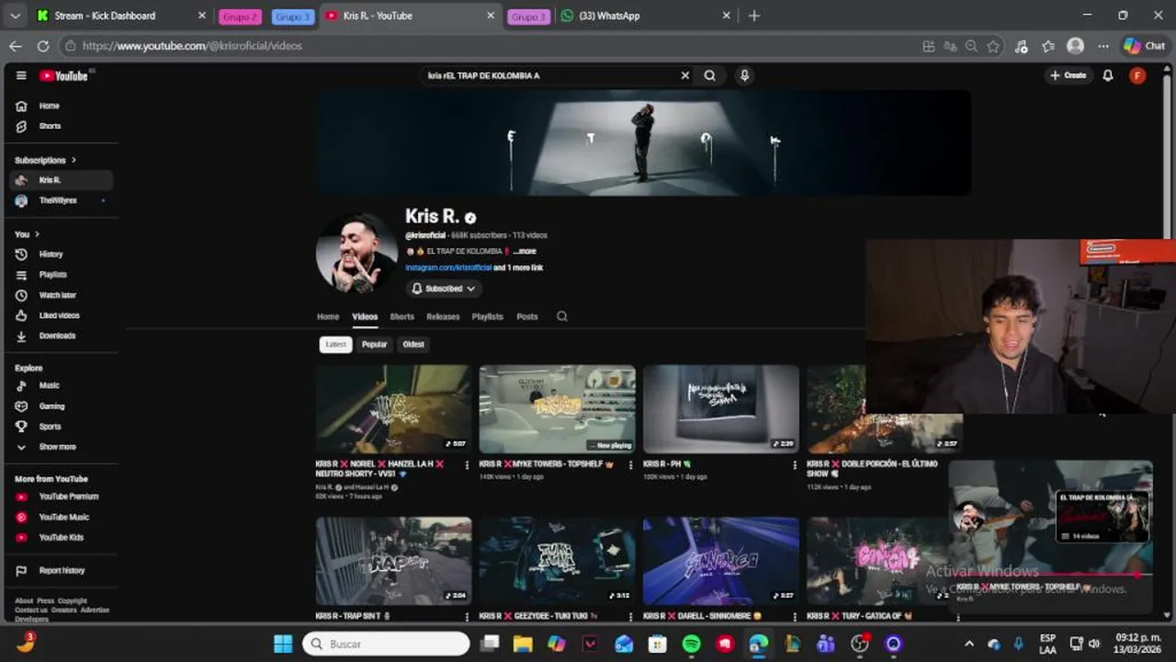
Task: Open options menu for MYKE TOWERS TOPSHELF video
Action: [630, 465]
